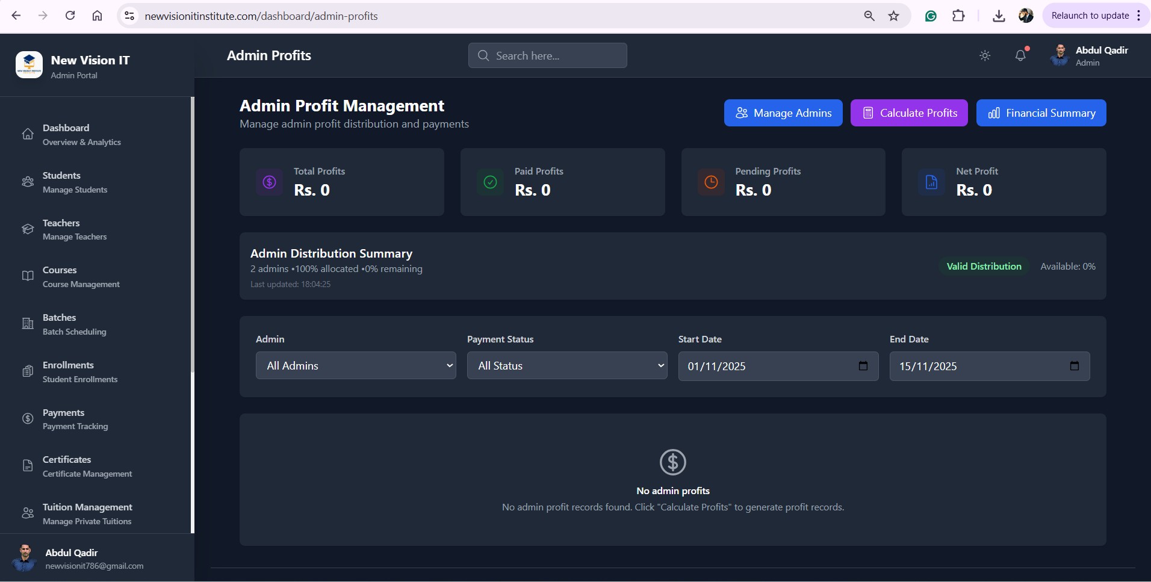This screenshot has height=582, width=1151.
Task: Open End Date calendar picker icon
Action: click(x=1074, y=366)
